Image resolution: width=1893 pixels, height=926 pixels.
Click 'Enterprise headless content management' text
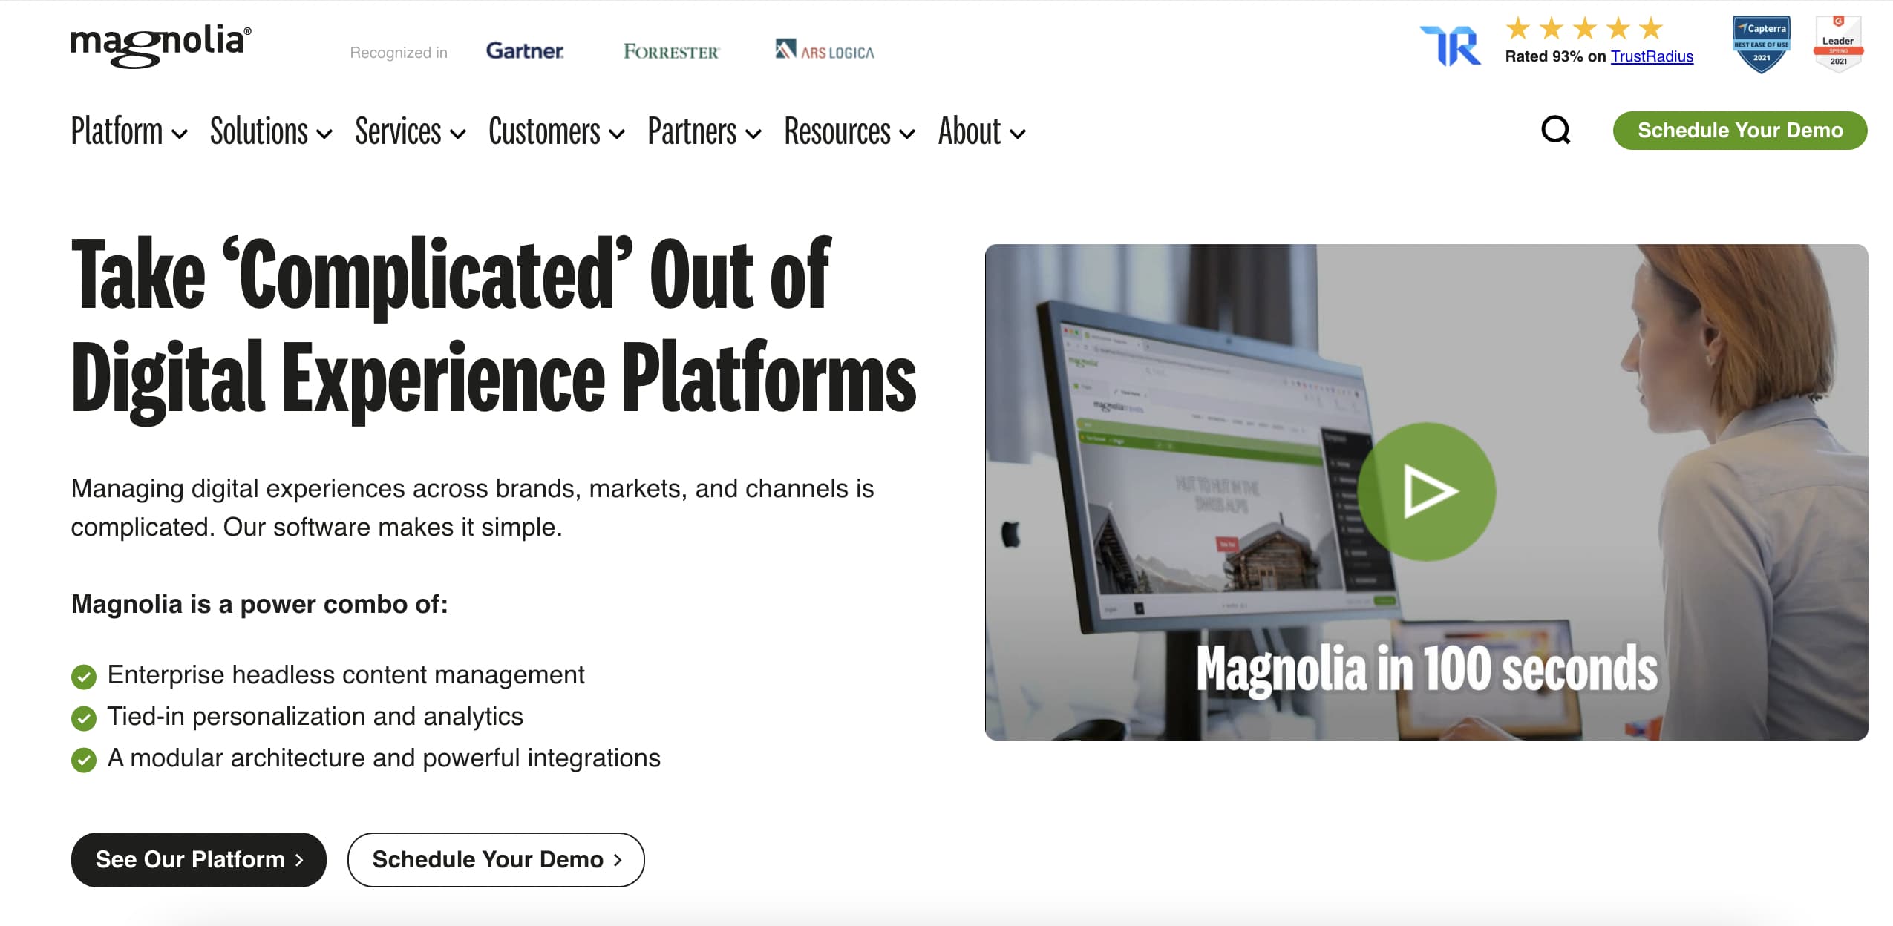pos(346,675)
